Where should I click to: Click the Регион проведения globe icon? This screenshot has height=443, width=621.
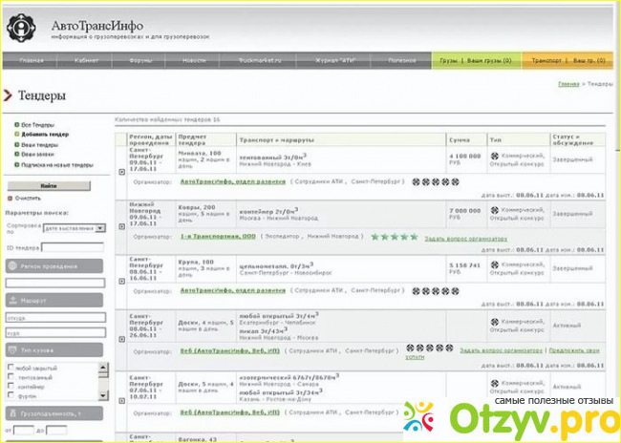click(x=13, y=264)
